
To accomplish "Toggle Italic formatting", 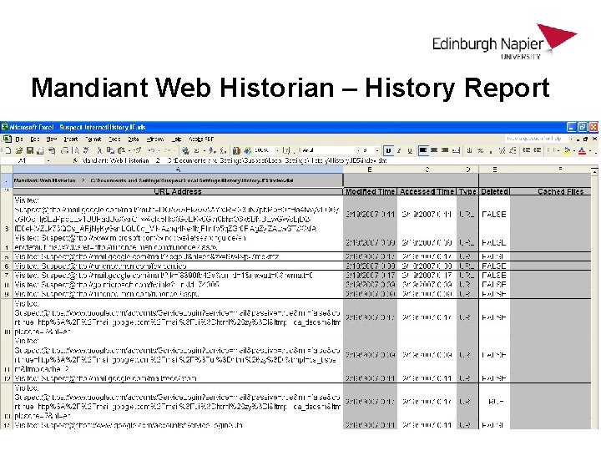I will 399,150.
